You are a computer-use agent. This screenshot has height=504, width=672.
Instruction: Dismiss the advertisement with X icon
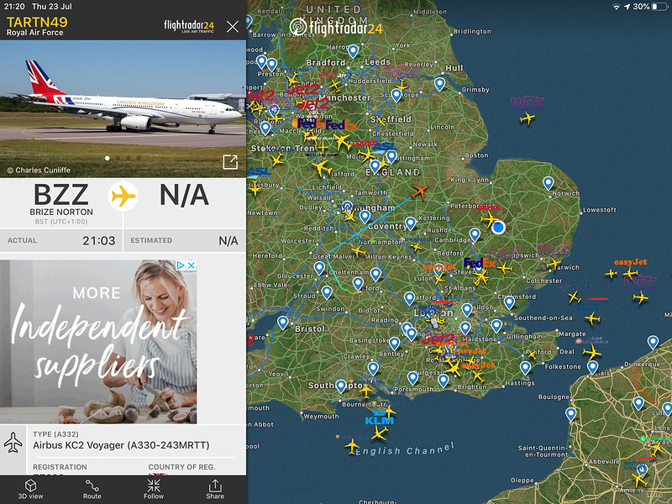tap(192, 265)
